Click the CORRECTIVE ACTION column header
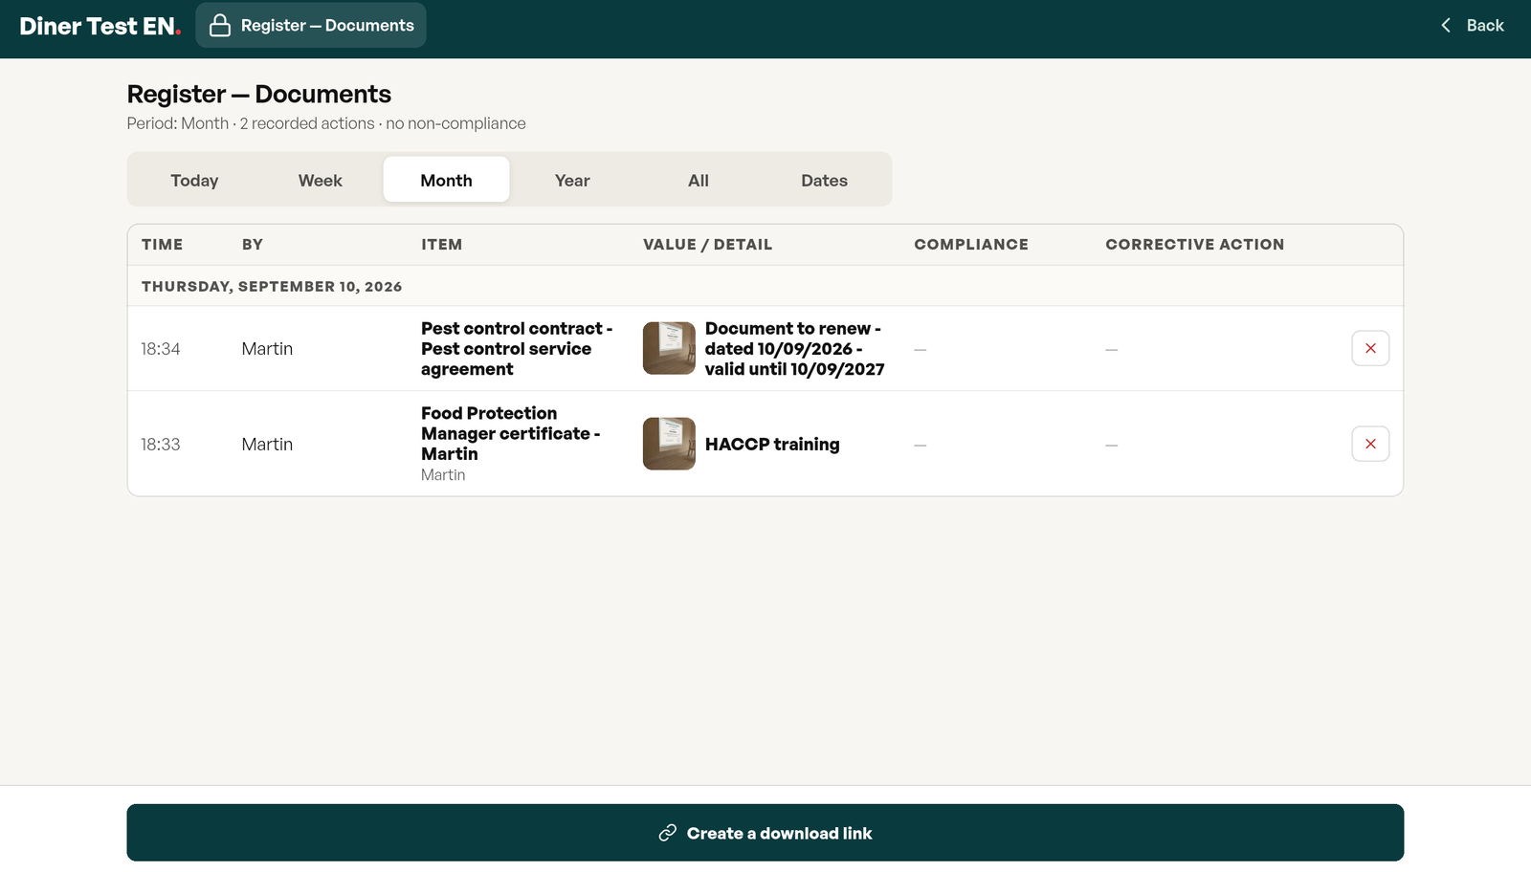The height and width of the screenshot is (872, 1531). click(x=1195, y=245)
